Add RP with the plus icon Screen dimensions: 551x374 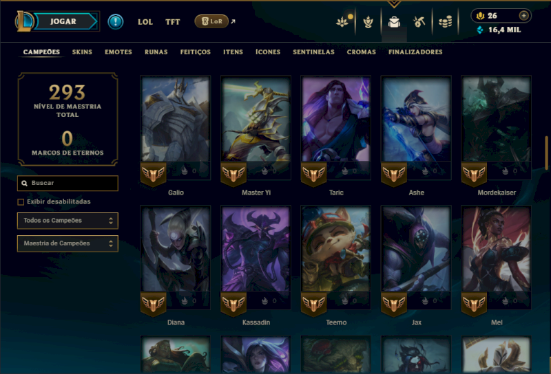point(523,16)
